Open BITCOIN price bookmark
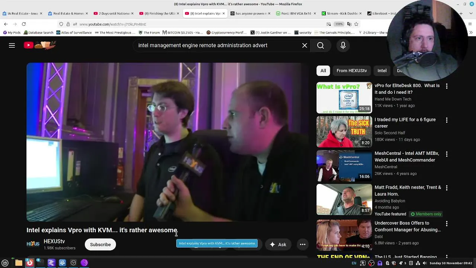This screenshot has height=268, width=476. click(x=182, y=33)
